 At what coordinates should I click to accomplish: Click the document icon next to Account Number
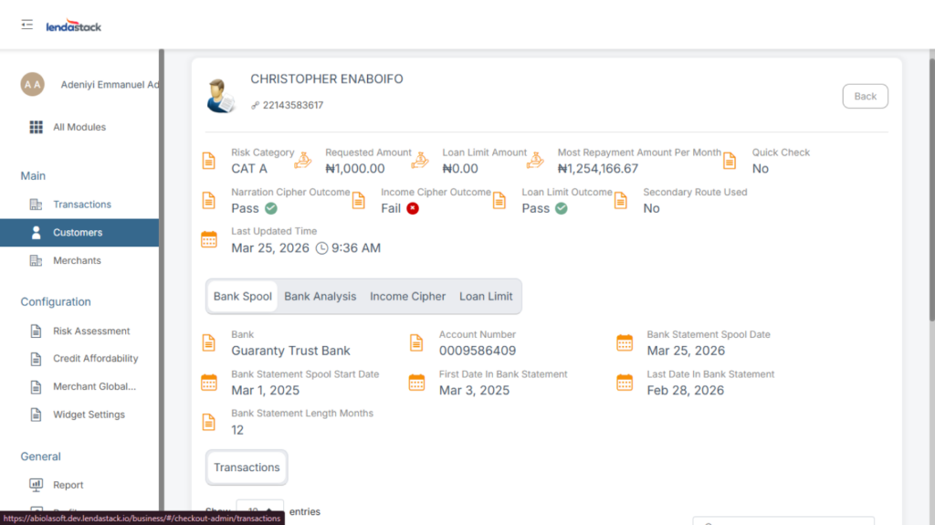coord(416,343)
